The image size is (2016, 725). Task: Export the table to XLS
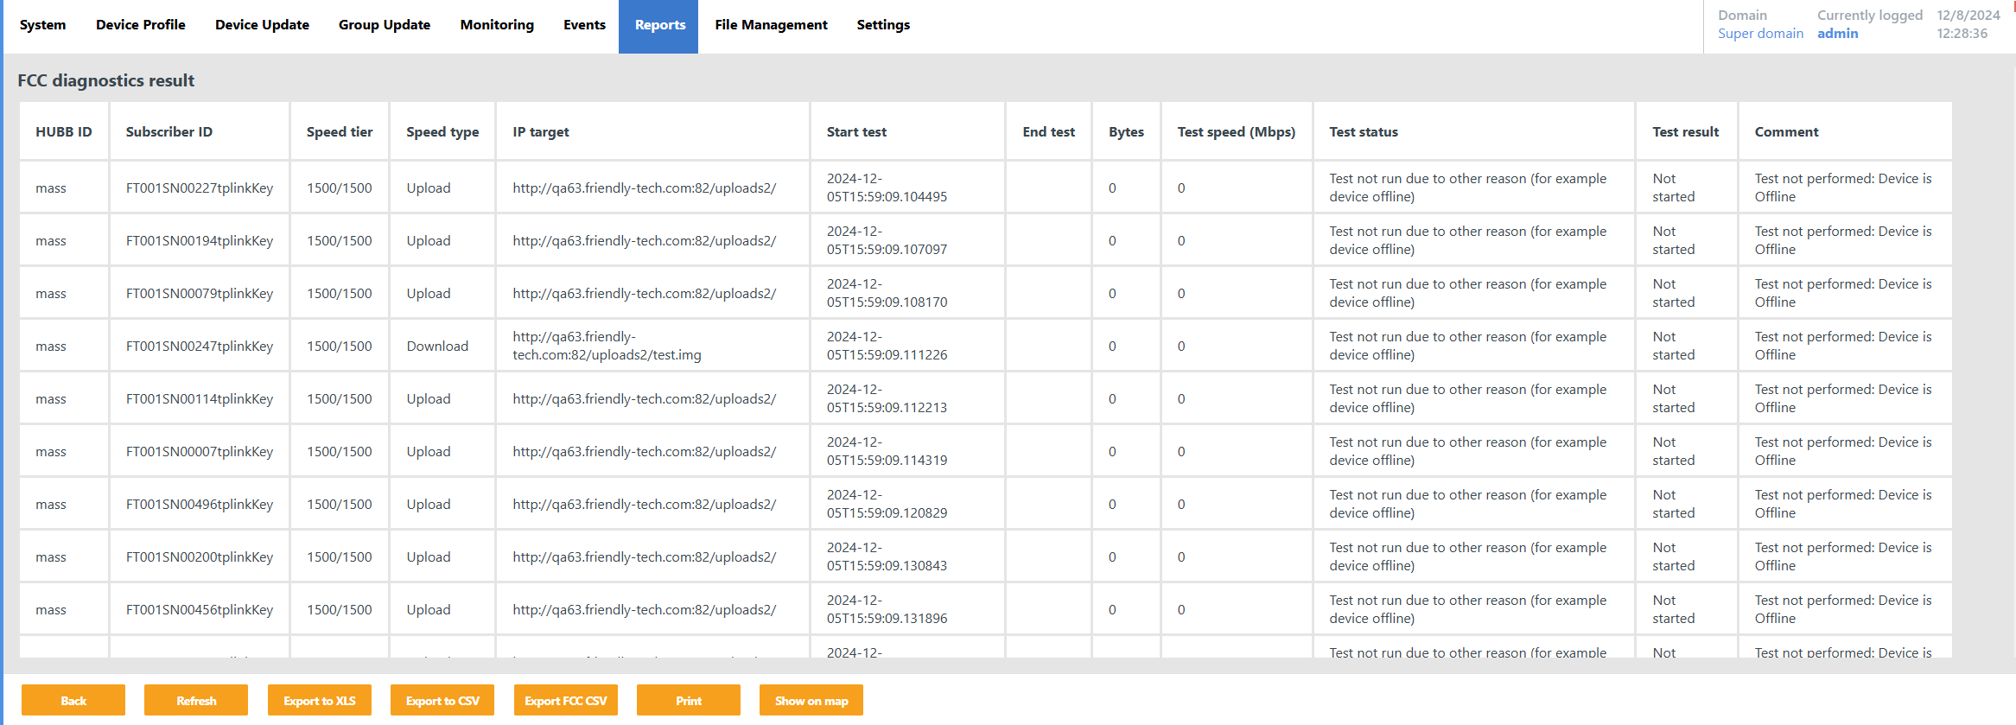tap(320, 700)
